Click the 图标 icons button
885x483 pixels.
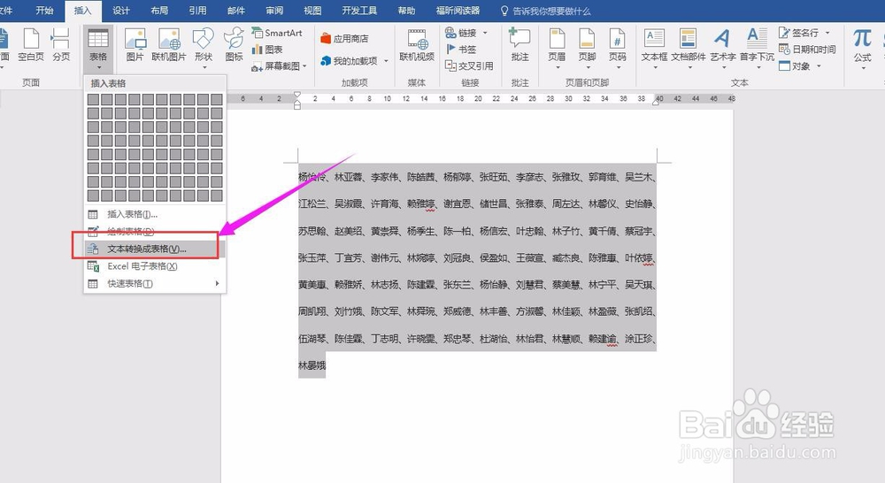234,44
